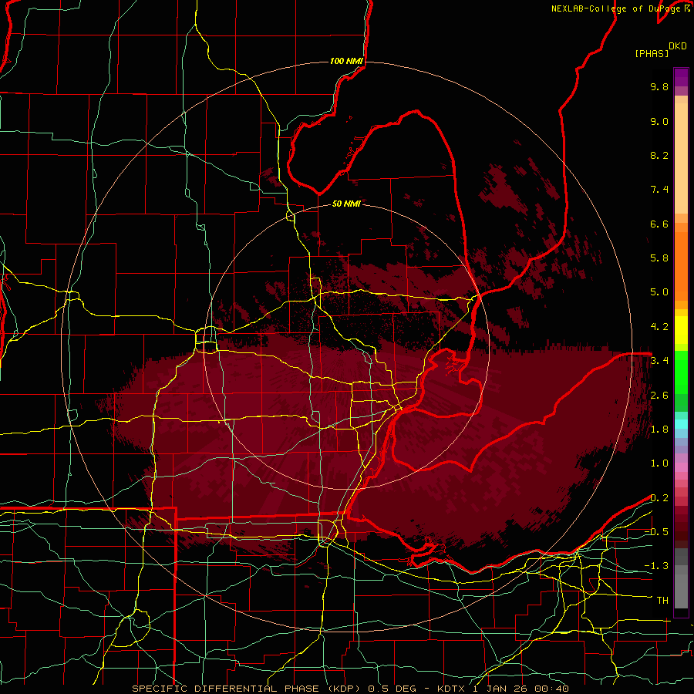Click the [PHAS] legend heading
The height and width of the screenshot is (694, 694).
pos(652,53)
